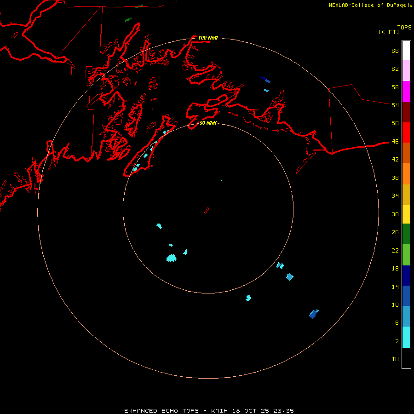Click the 30 legend value
This screenshot has width=414, height=414.
click(x=395, y=214)
